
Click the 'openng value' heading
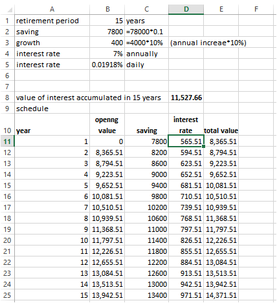[x=107, y=125]
